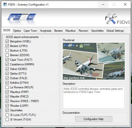
Task: Click the SODE thumbnail preview image
Action: pyautogui.click(x=94, y=61)
